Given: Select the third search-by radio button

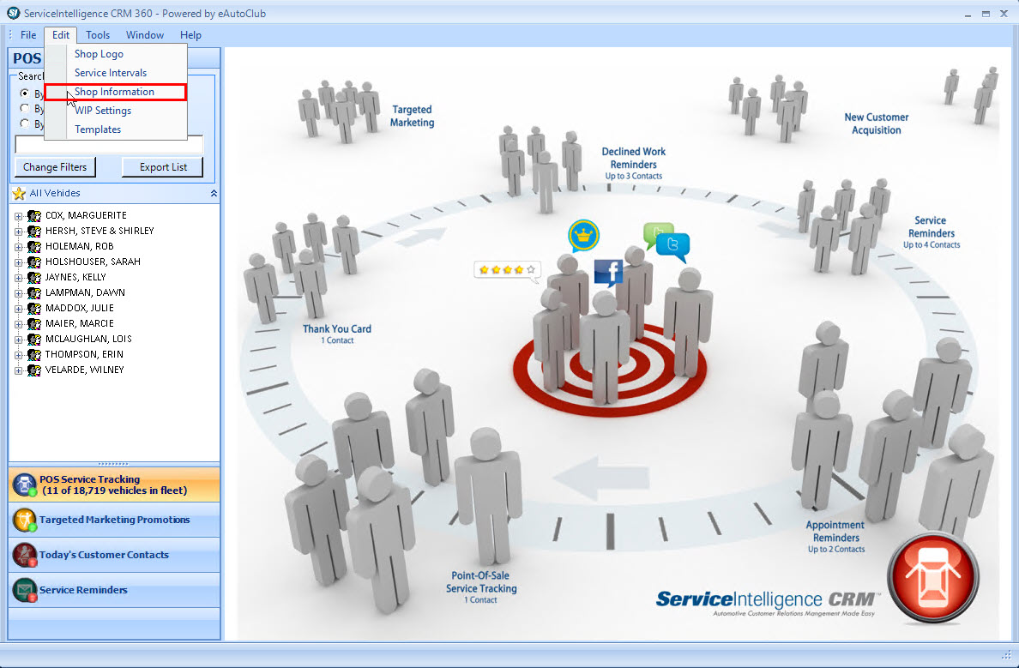Looking at the screenshot, I should pyautogui.click(x=25, y=123).
